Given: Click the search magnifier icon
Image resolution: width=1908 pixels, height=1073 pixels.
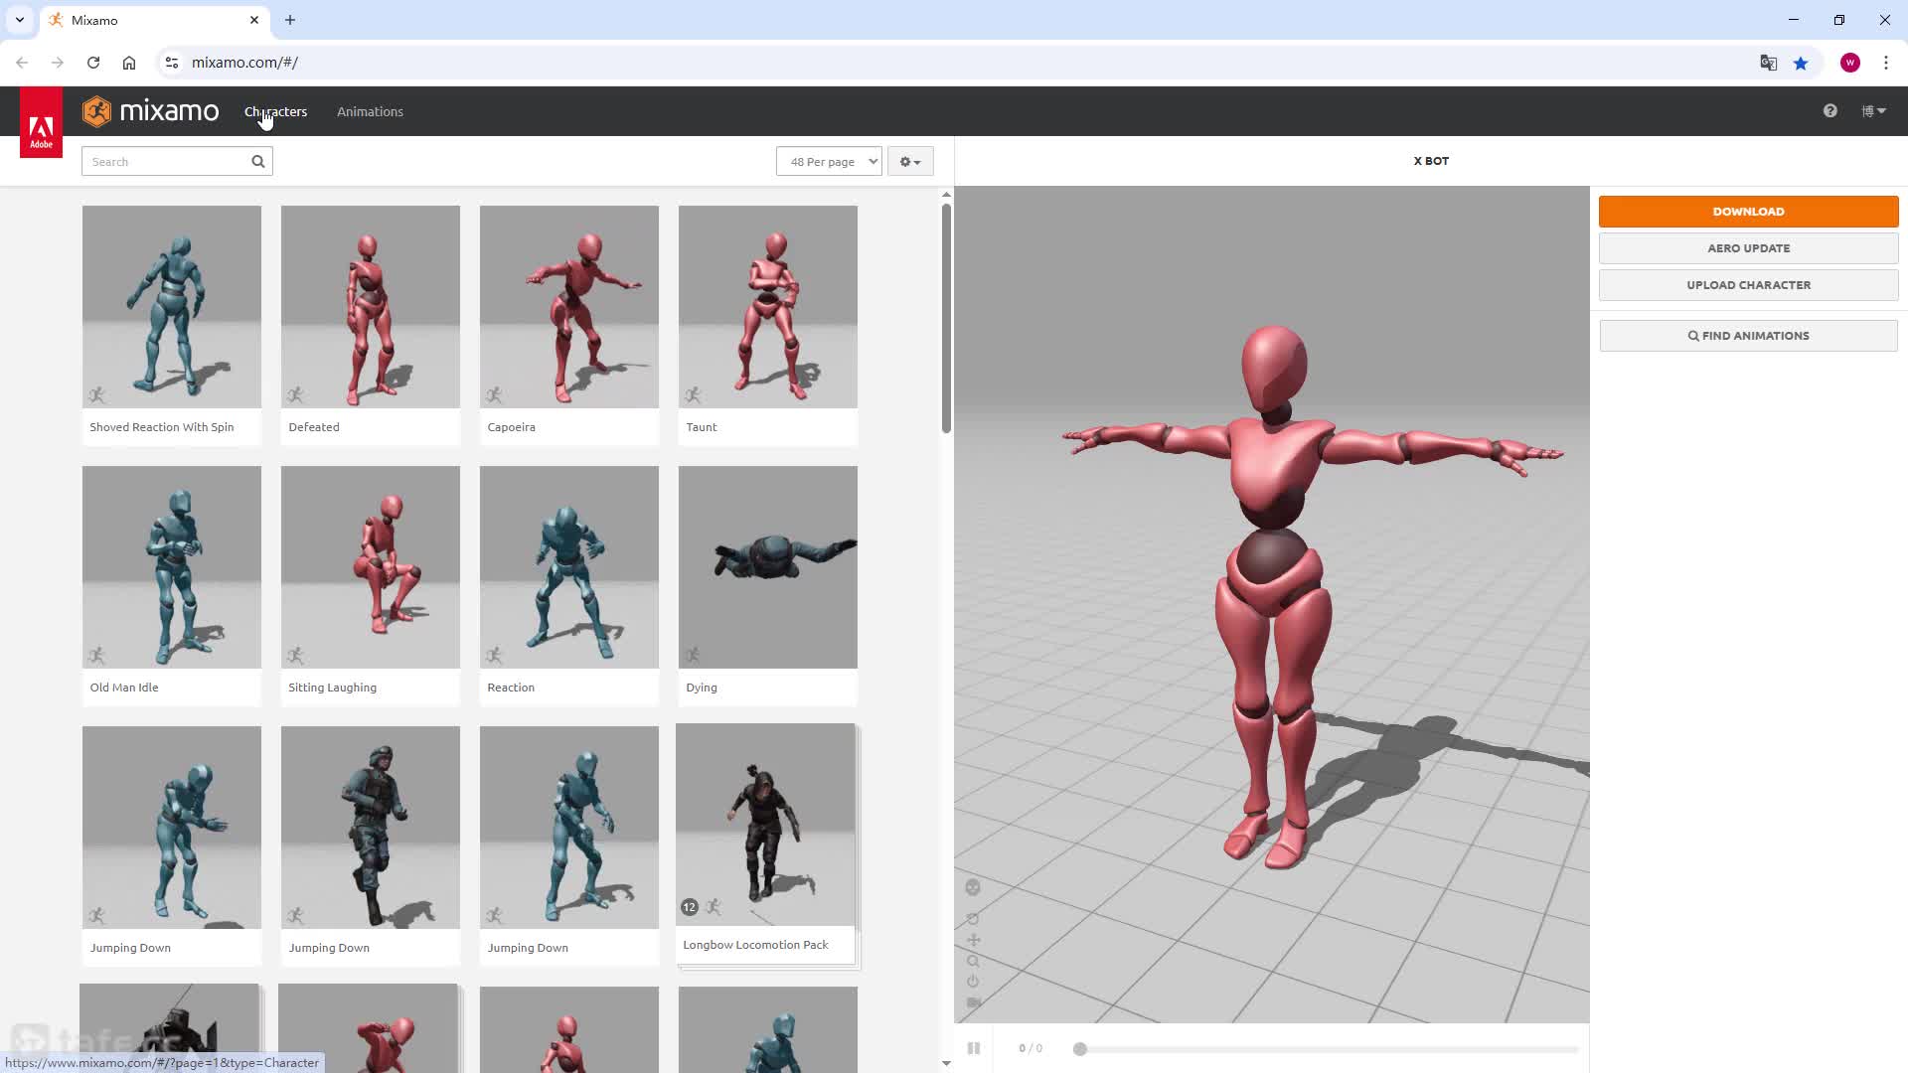Looking at the screenshot, I should pyautogui.click(x=258, y=162).
